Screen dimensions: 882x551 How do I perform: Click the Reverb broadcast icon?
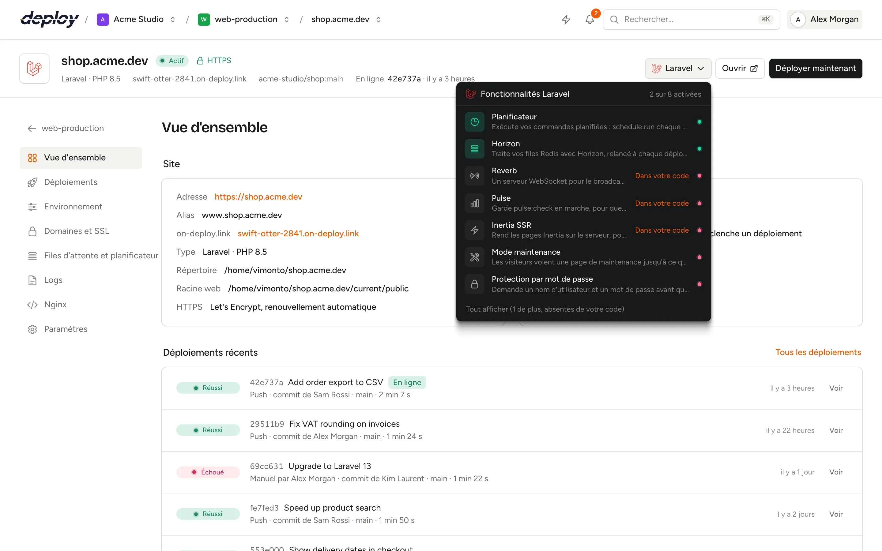(x=474, y=176)
